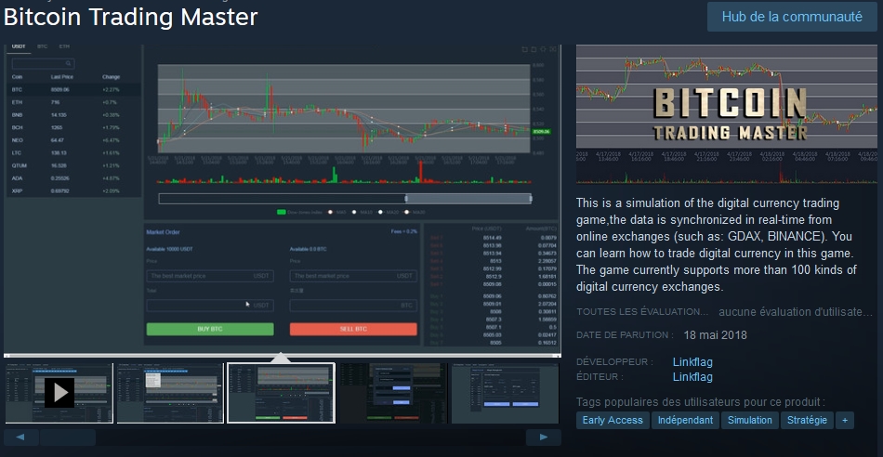Select the Indépendant tag
Screen dimensions: 883x457
click(x=685, y=420)
